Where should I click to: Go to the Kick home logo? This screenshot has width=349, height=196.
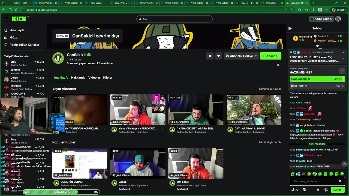tap(20, 19)
